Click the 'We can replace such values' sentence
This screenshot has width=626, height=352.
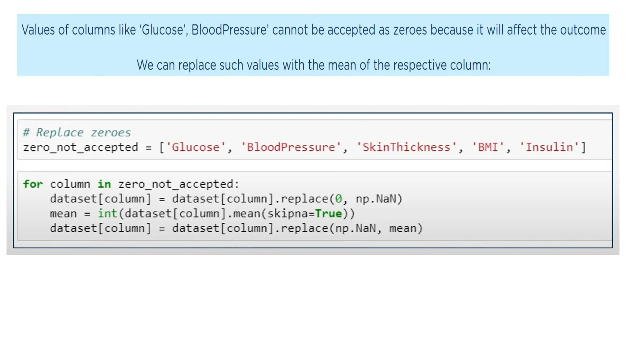click(313, 65)
